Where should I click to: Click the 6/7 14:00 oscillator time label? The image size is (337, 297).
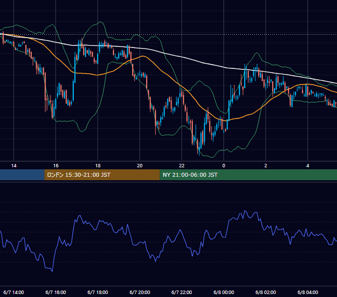click(14, 292)
